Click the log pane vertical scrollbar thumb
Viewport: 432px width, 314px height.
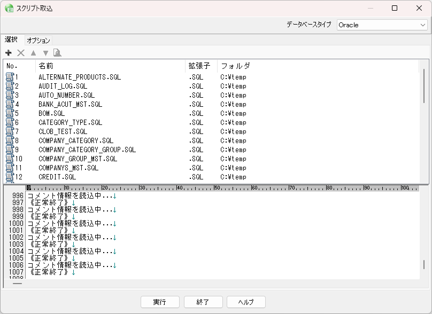[x=424, y=265]
